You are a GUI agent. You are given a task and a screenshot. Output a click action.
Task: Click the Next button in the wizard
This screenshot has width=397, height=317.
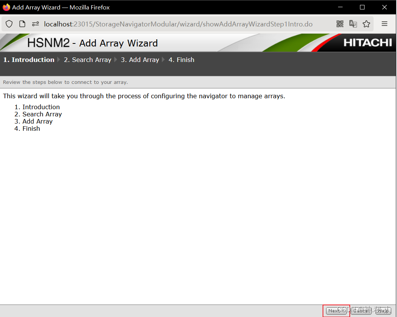336,311
